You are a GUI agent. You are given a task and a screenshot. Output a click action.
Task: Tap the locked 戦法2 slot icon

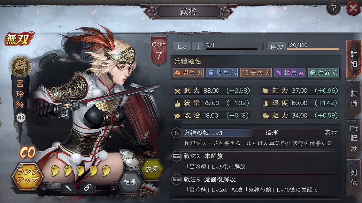tap(177, 156)
